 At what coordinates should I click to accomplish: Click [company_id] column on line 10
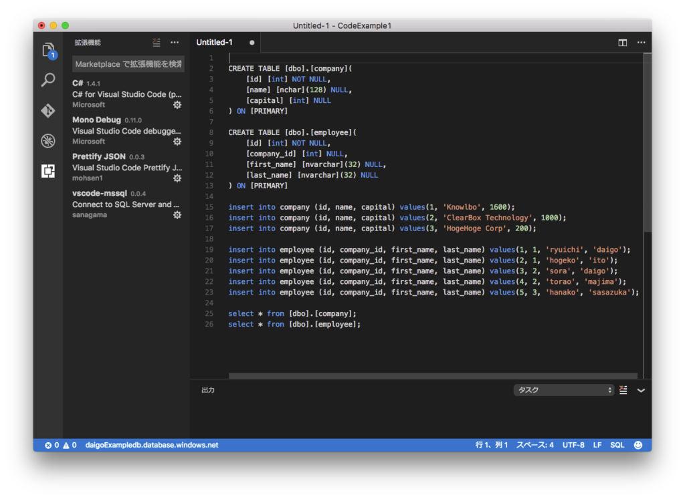(271, 154)
